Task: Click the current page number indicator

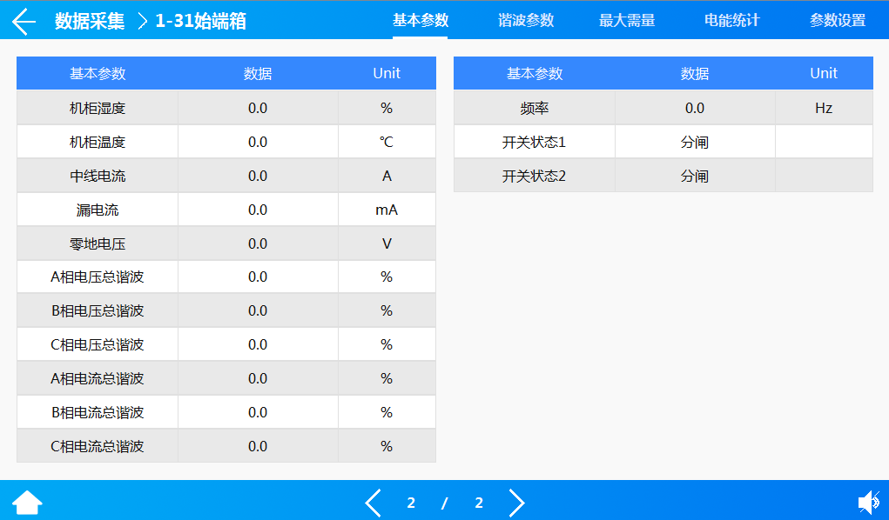Action: click(x=411, y=503)
